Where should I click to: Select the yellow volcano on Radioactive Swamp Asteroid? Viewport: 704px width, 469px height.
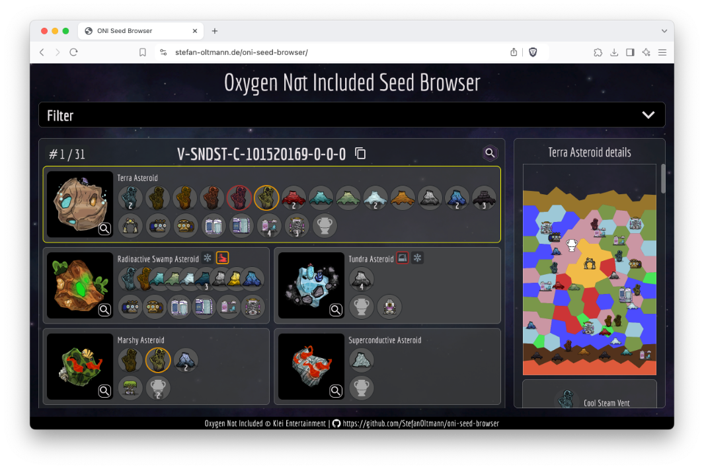[x=236, y=279]
